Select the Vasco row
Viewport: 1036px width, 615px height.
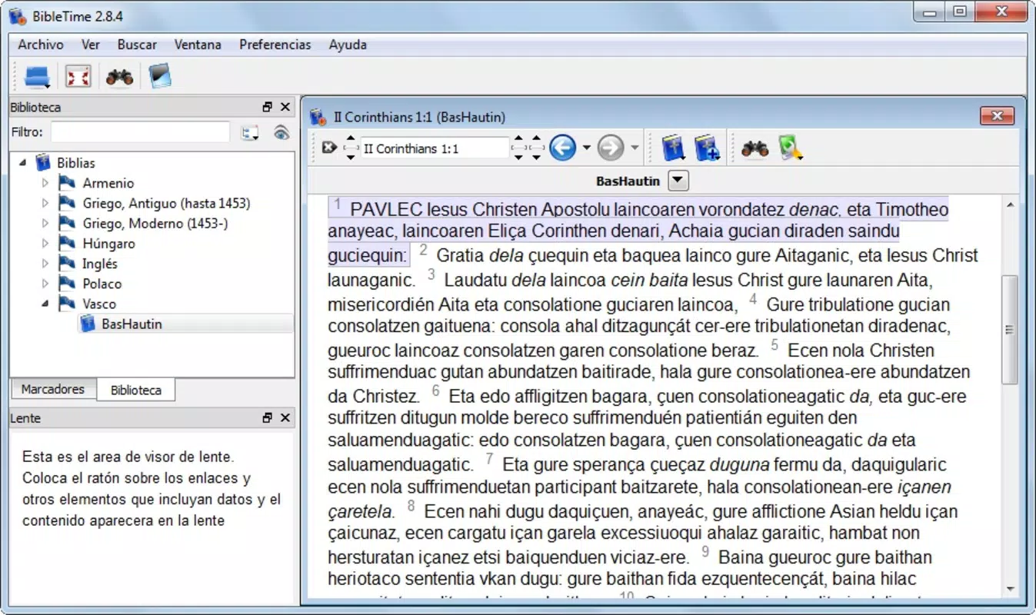click(x=99, y=304)
